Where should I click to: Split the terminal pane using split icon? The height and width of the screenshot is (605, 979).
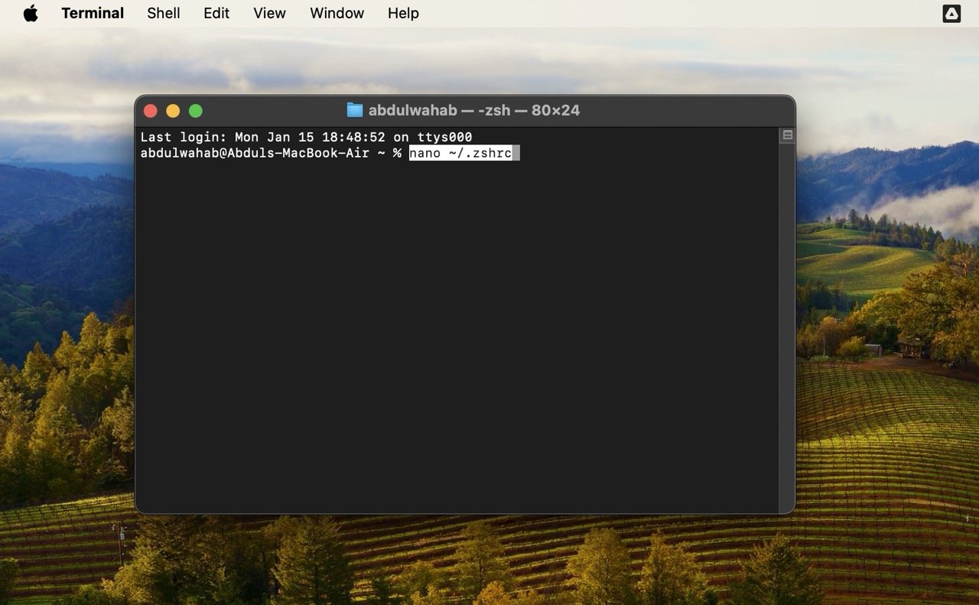click(787, 135)
